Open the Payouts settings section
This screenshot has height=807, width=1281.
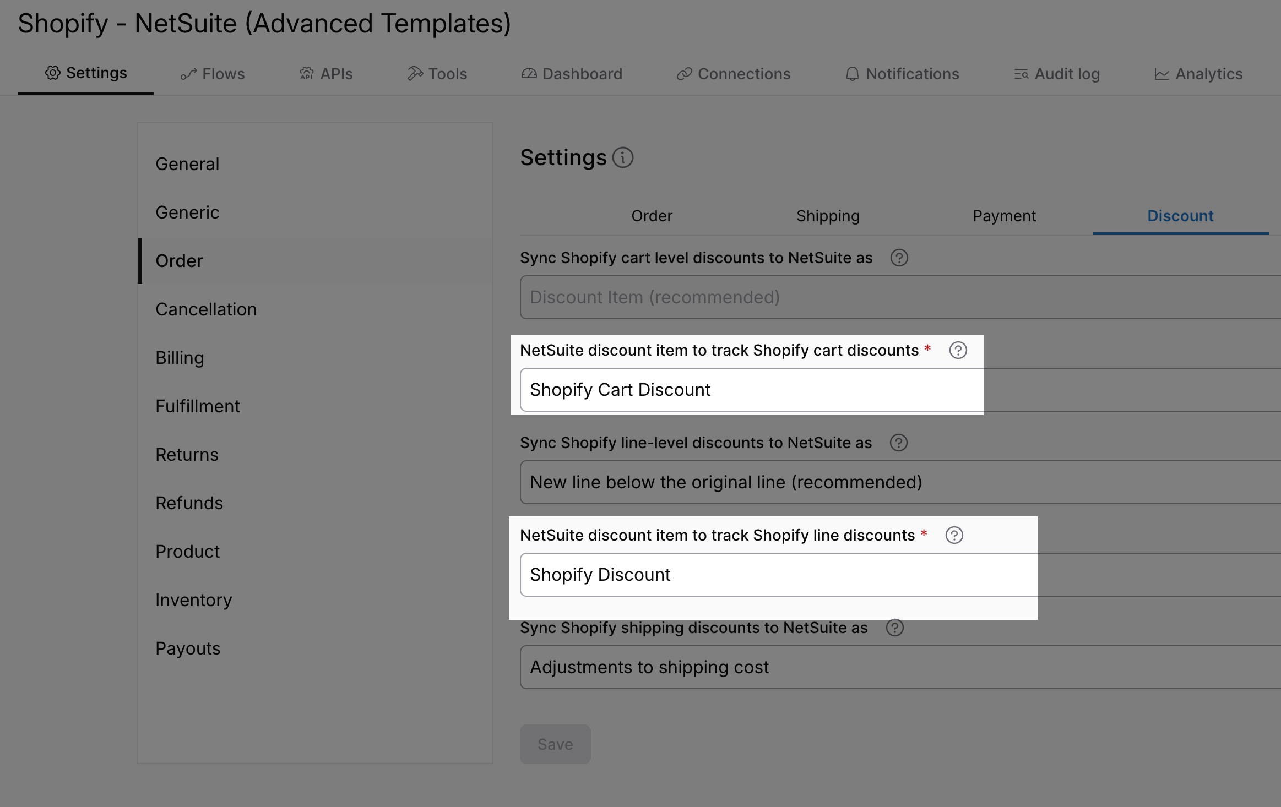click(x=315, y=648)
